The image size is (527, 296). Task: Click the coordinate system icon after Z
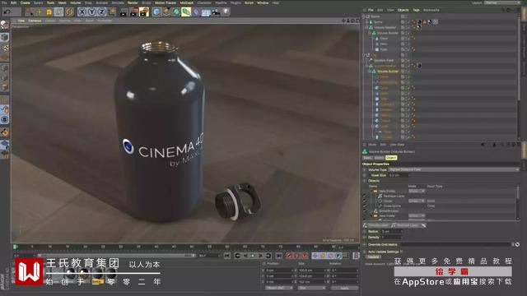pos(112,12)
